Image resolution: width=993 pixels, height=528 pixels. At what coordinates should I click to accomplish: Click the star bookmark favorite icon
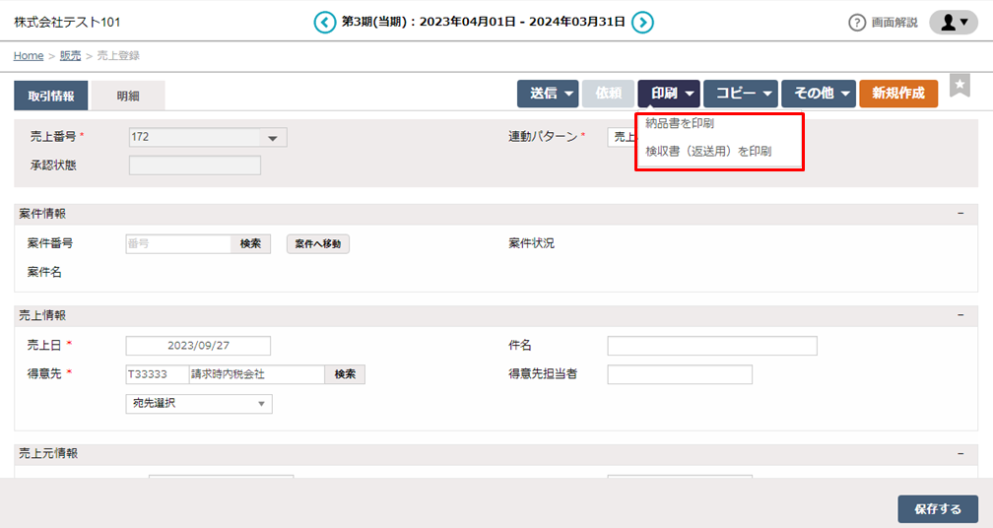960,86
